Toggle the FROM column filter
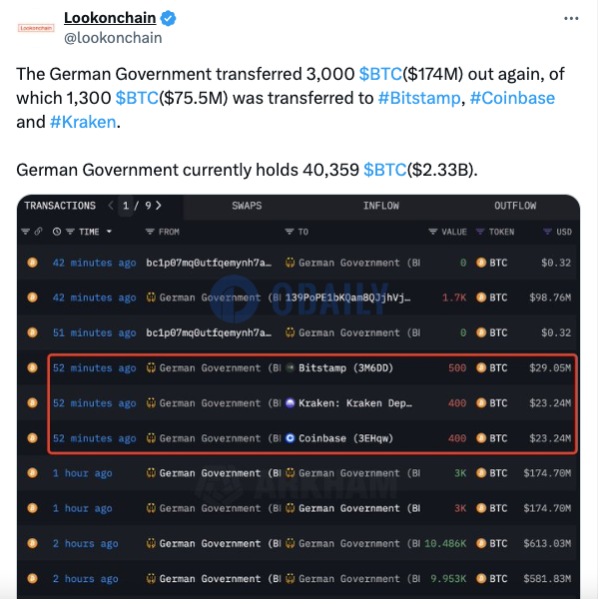The height and width of the screenshot is (599, 598). point(150,232)
